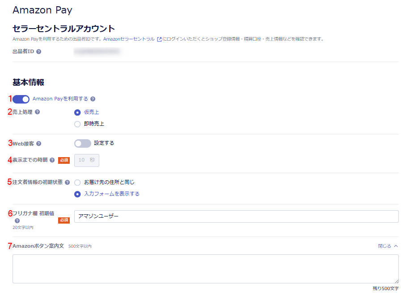Viewport: 406px width, 295px height.
Task: Click help icon next to 表示までの時間
Action: pos(52,160)
